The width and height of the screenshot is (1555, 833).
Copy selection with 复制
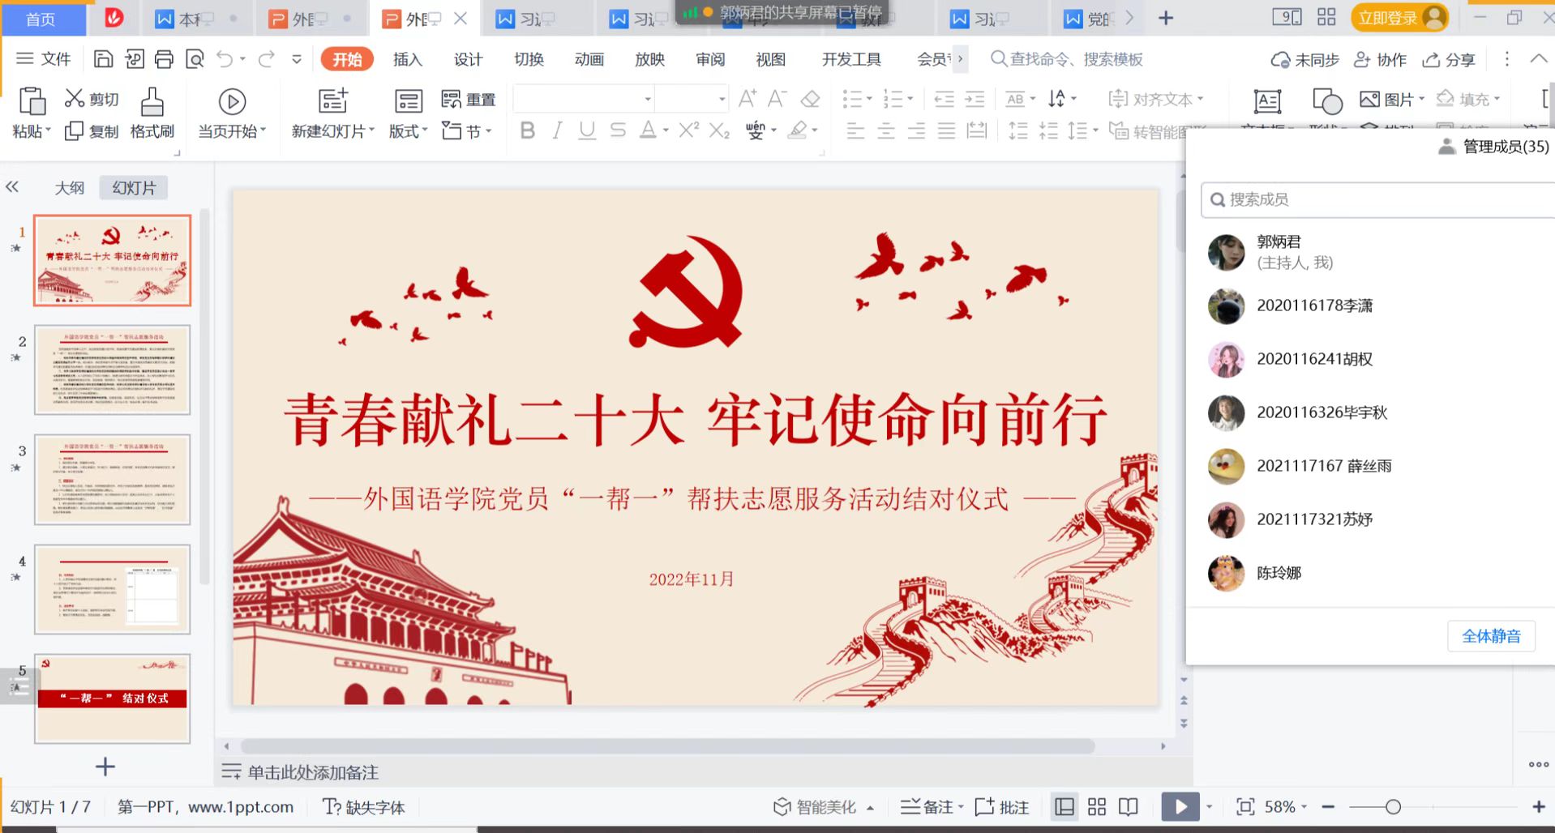92,130
